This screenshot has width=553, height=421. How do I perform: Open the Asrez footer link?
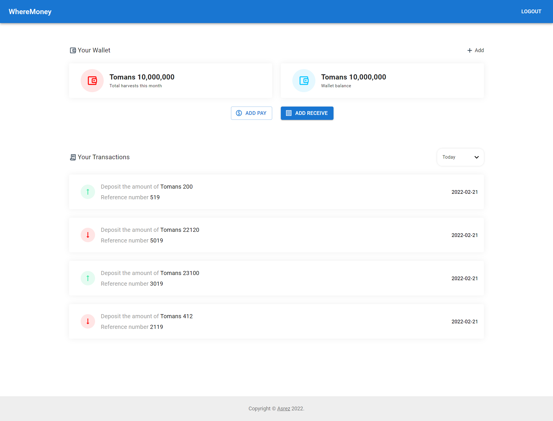click(283, 409)
